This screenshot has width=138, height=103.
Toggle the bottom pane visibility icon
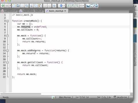(73, 6)
